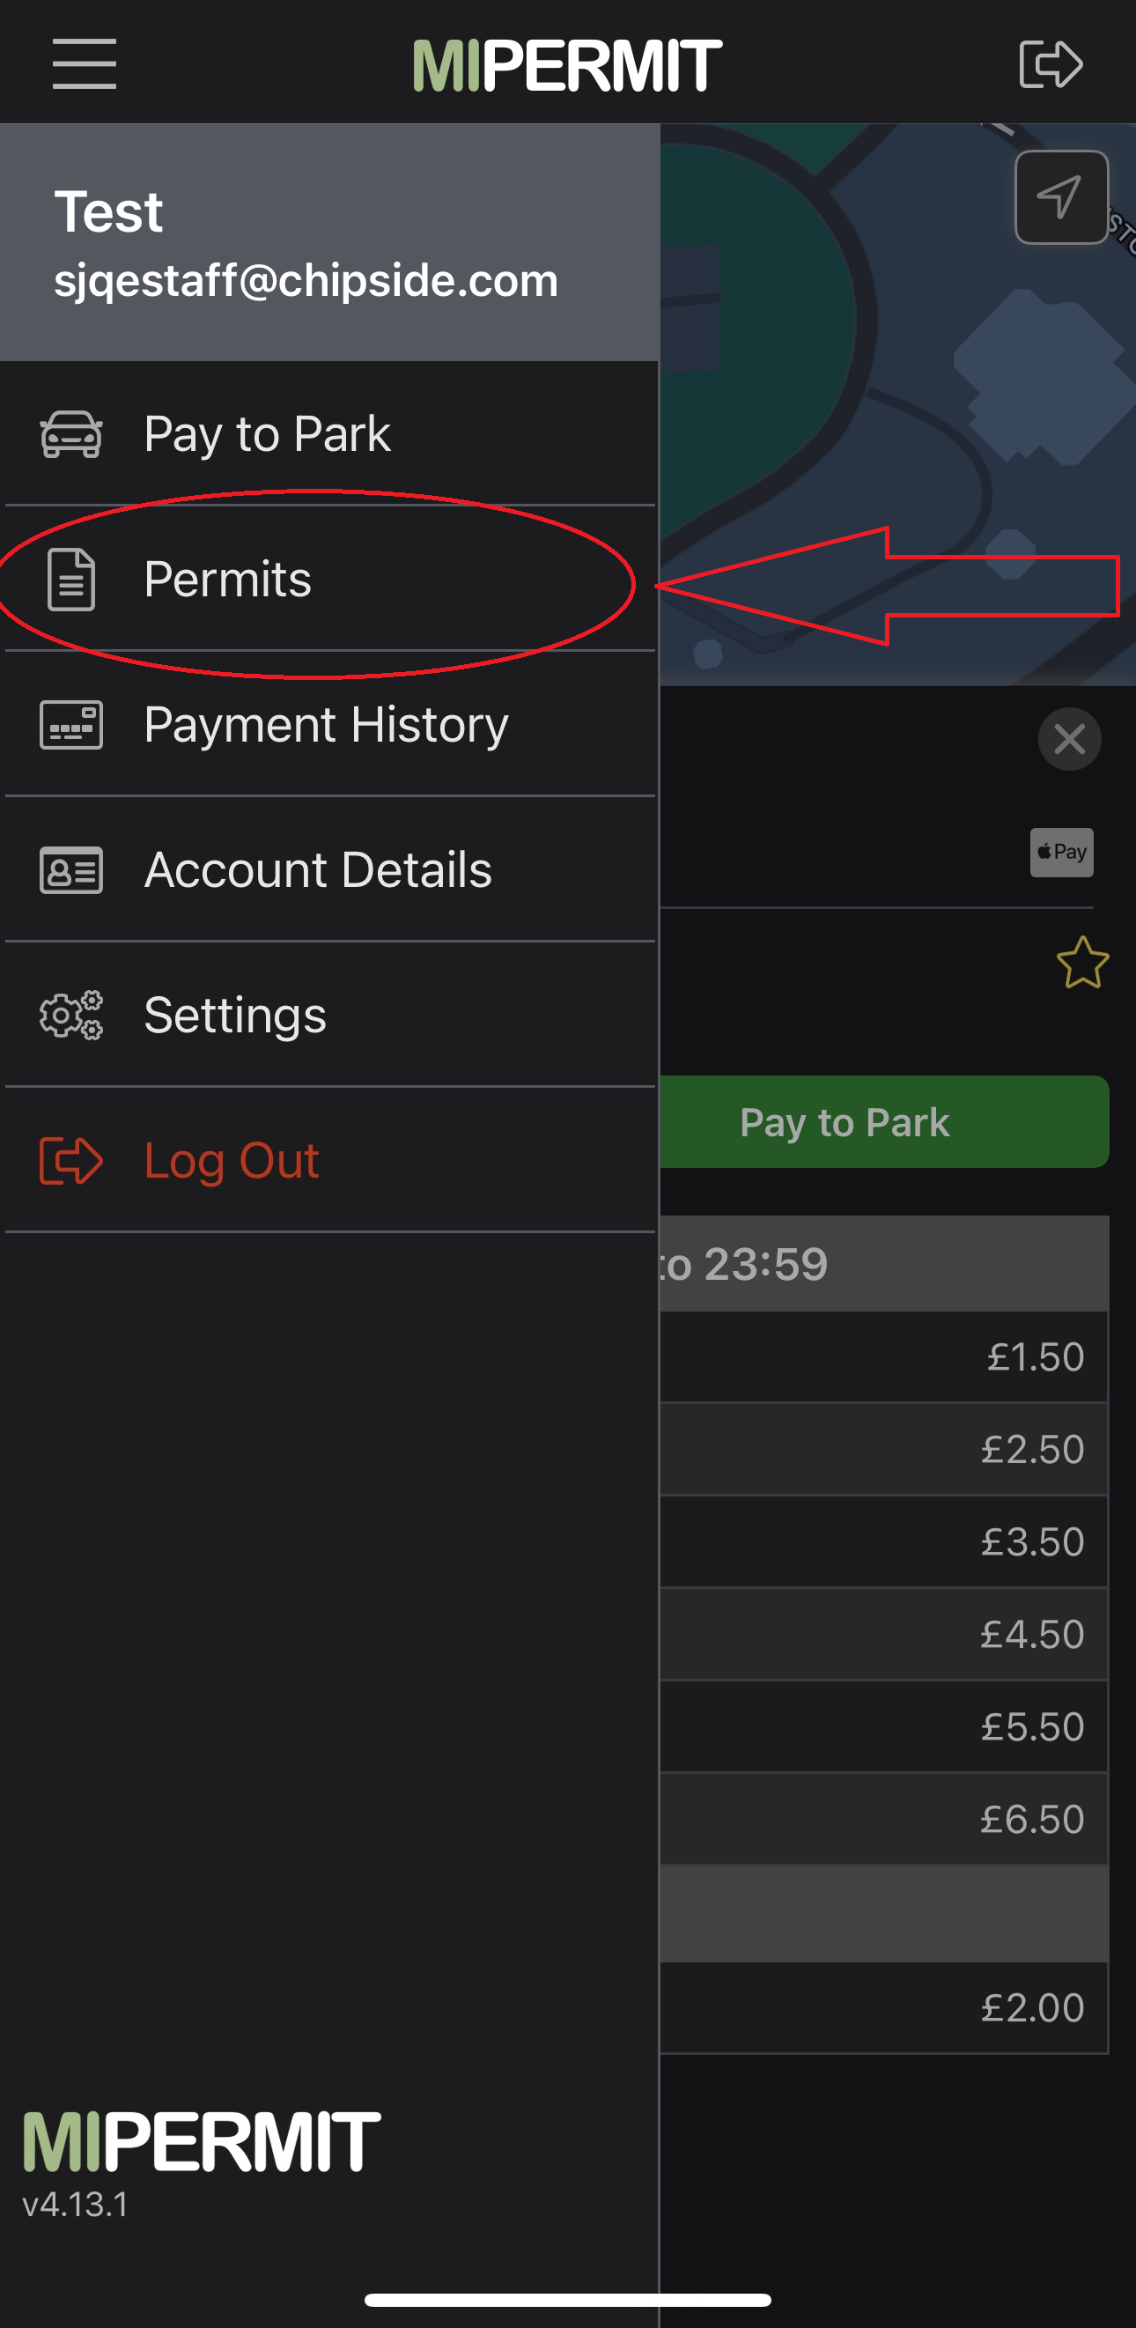Tap the ID card icon beside Account Details
This screenshot has height=2328, width=1136.
coord(70,870)
